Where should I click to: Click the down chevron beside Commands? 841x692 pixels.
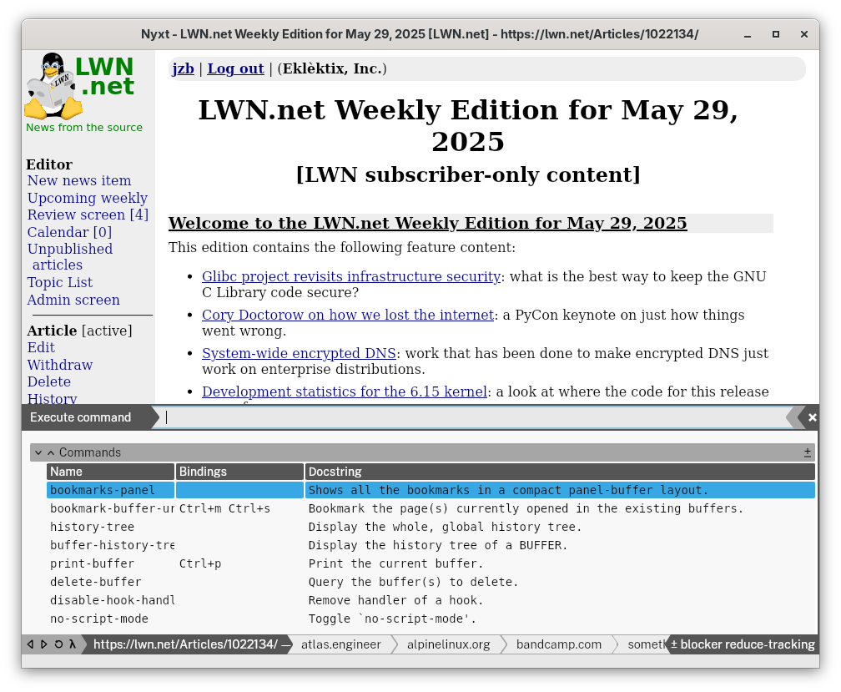click(38, 452)
